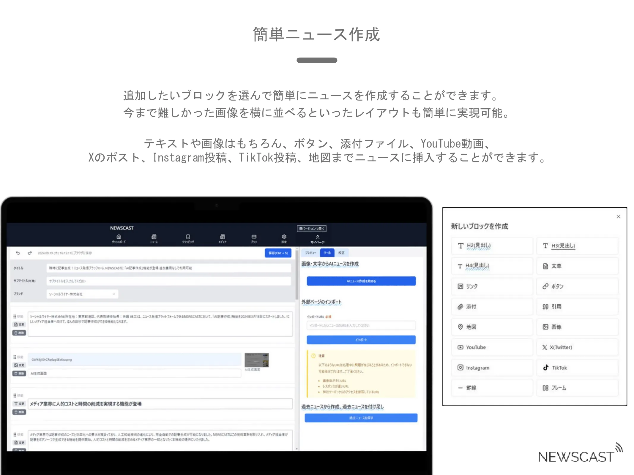
Task: Add a 文章 text block
Action: [x=578, y=266]
